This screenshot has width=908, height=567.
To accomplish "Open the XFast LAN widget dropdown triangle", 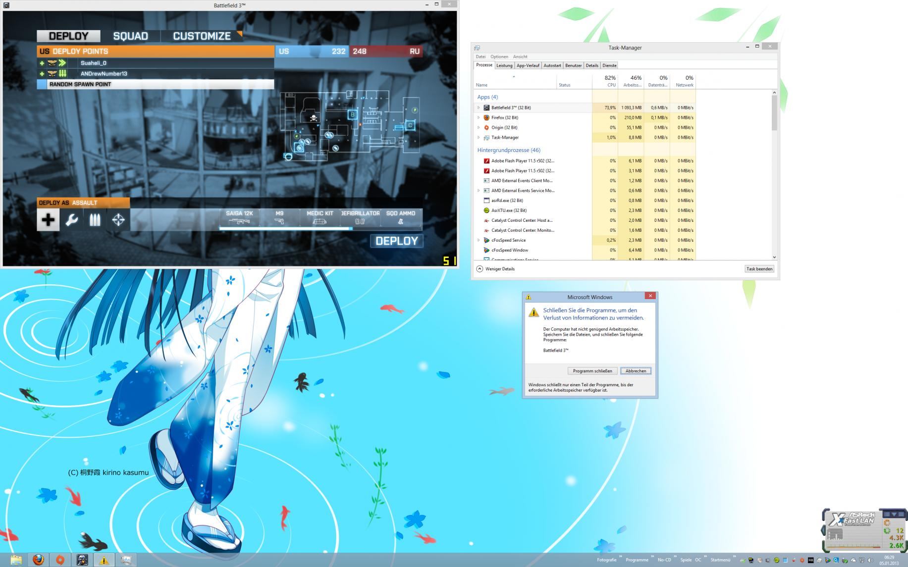I will pyautogui.click(x=894, y=514).
